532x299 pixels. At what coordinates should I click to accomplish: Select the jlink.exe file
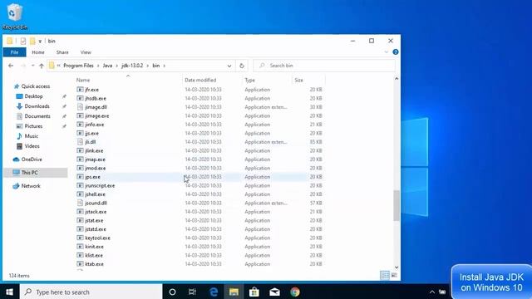[x=94, y=151]
